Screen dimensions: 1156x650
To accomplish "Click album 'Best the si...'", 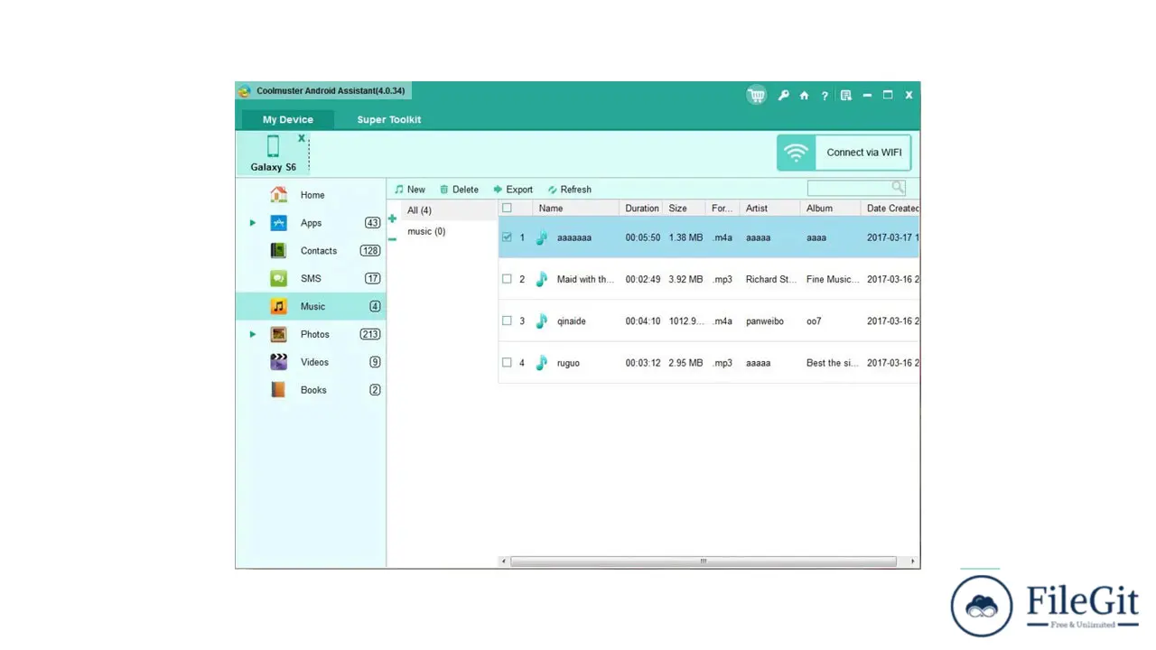I will point(832,363).
